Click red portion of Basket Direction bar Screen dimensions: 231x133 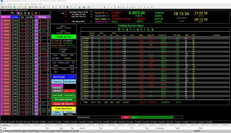[125, 117]
